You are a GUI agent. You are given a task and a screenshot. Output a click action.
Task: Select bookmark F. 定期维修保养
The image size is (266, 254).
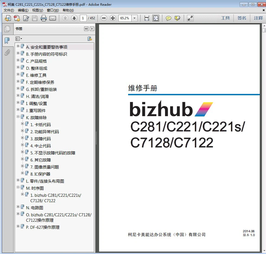(x=40, y=82)
